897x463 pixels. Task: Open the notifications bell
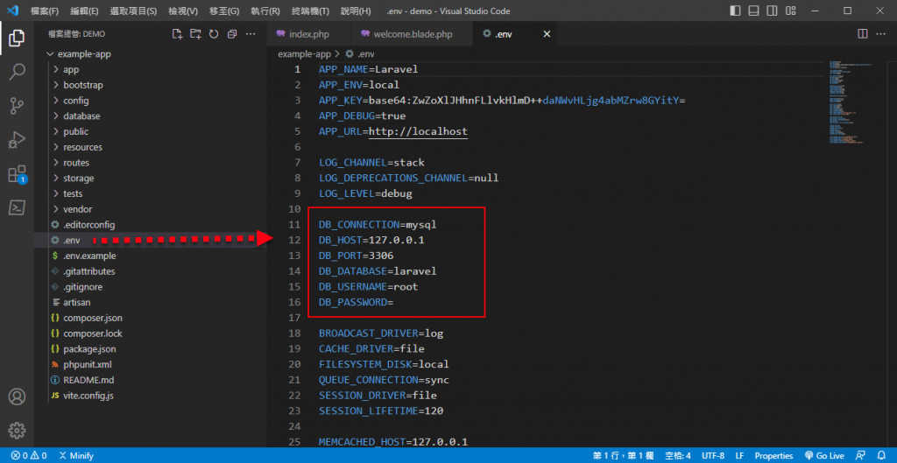click(881, 456)
